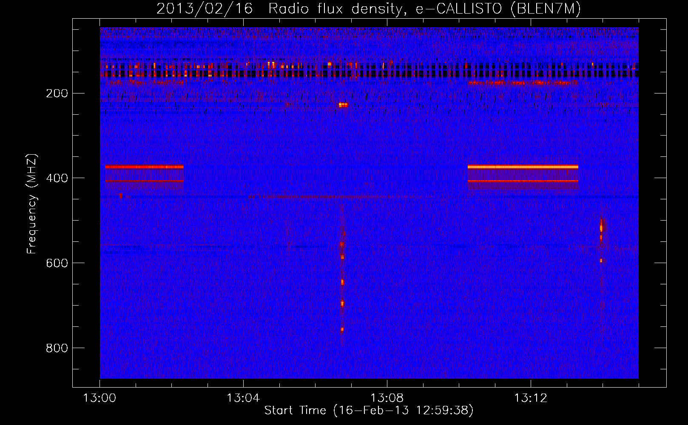Screen dimensions: 688x425
Task: Click the 600 frequency tick label
Action: click(57, 263)
